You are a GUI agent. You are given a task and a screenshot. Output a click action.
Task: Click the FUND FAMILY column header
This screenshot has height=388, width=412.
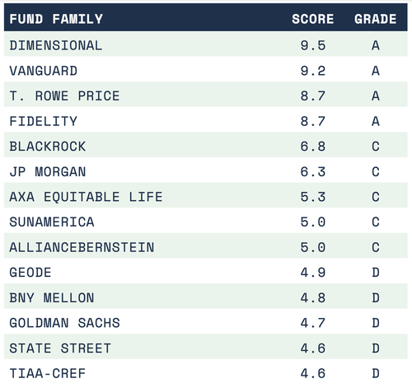coord(56,19)
